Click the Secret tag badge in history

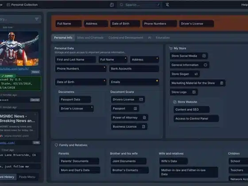click(35, 100)
